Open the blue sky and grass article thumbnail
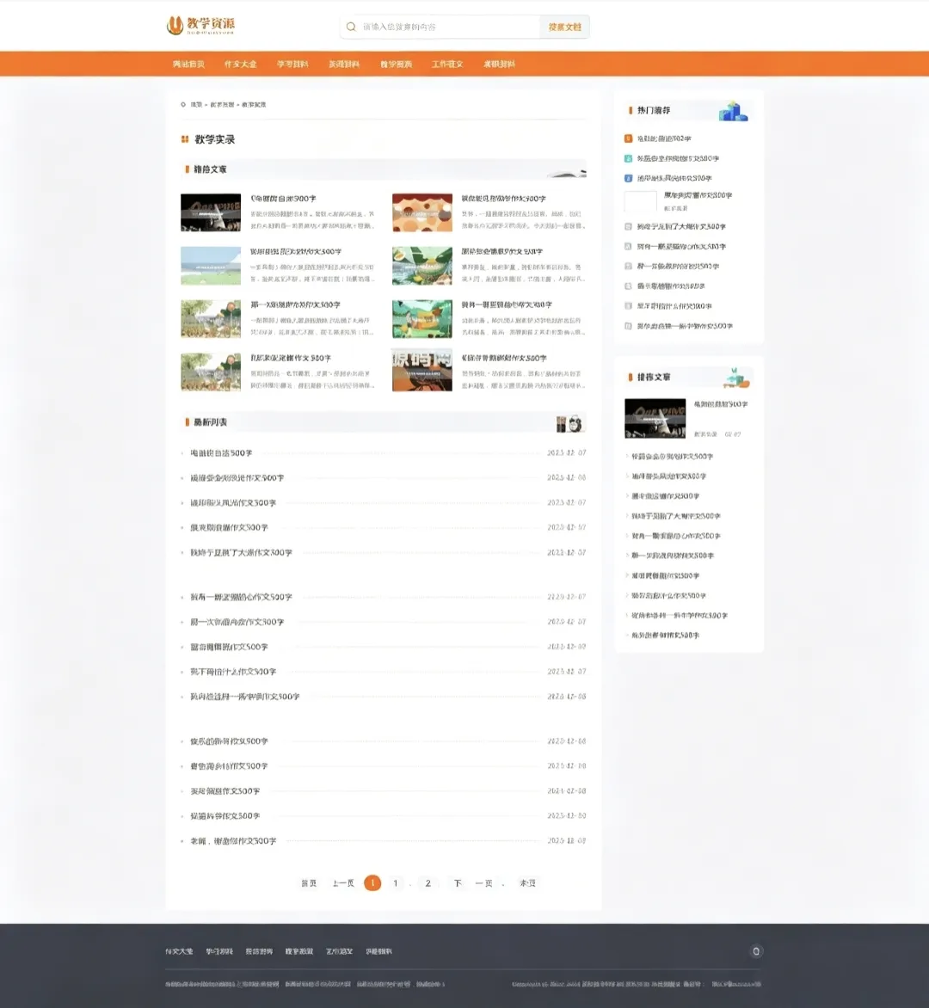 211,266
